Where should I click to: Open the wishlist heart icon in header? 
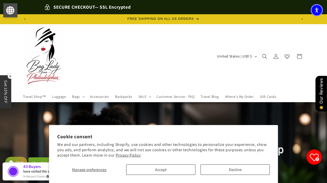(287, 56)
